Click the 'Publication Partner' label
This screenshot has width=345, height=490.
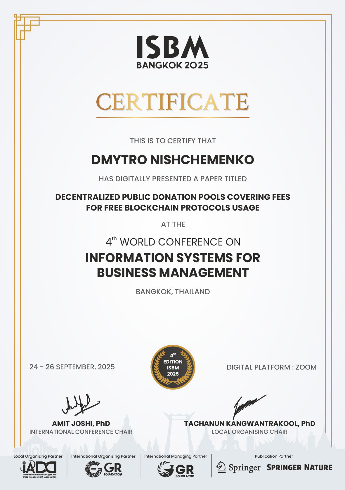274,456
